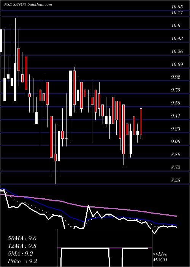Select the 10.6 price axis label

176,26
